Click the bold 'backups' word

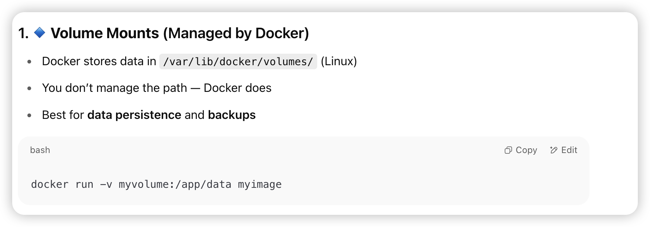point(232,115)
